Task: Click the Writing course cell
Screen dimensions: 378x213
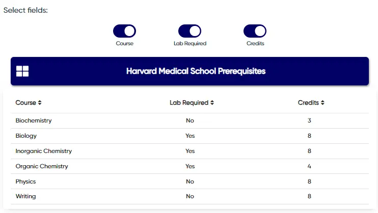Action: [x=26, y=197]
